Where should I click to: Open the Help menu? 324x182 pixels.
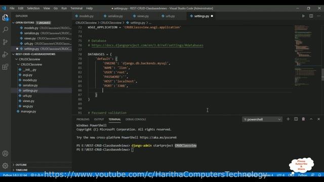click(x=89, y=8)
